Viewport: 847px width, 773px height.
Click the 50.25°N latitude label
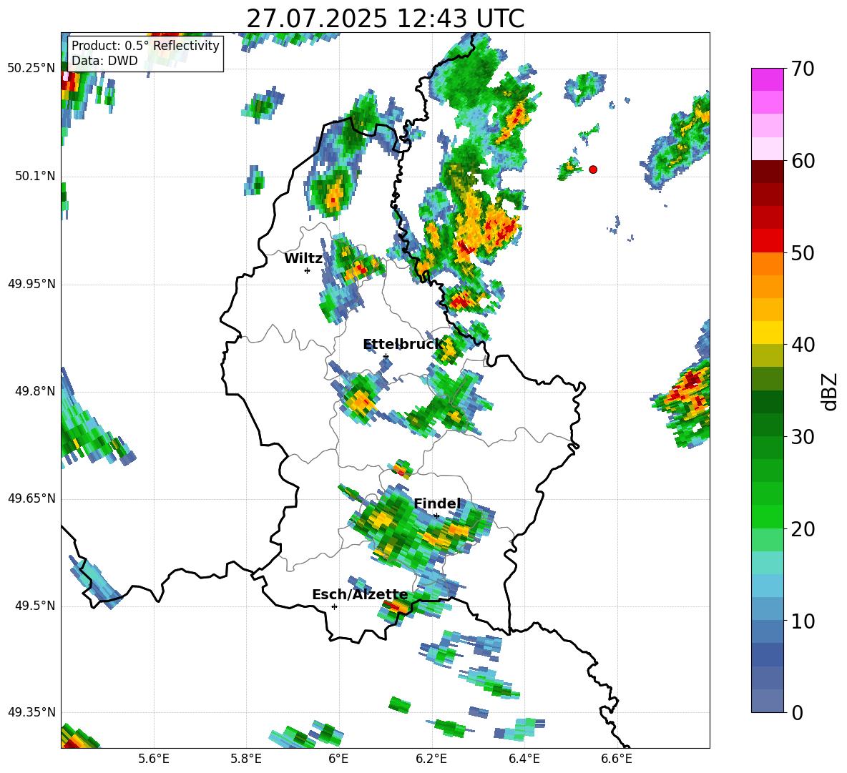(x=31, y=69)
